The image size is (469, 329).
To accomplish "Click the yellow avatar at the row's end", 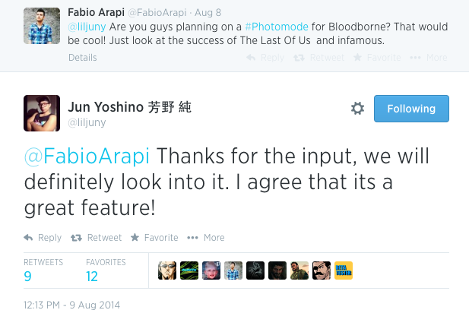I will (344, 270).
